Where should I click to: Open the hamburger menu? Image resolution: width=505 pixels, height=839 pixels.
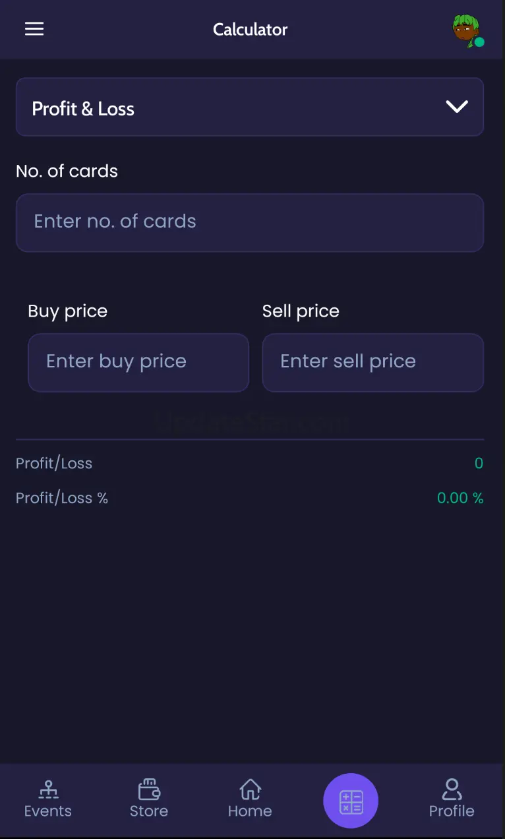pyautogui.click(x=34, y=29)
